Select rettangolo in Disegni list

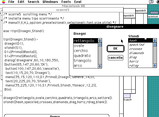click(86, 41)
